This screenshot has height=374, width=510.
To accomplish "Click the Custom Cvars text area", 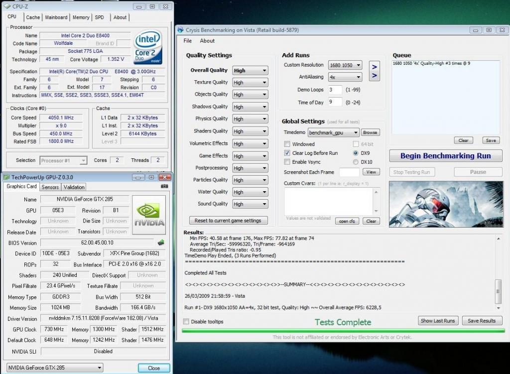I will pos(329,201).
